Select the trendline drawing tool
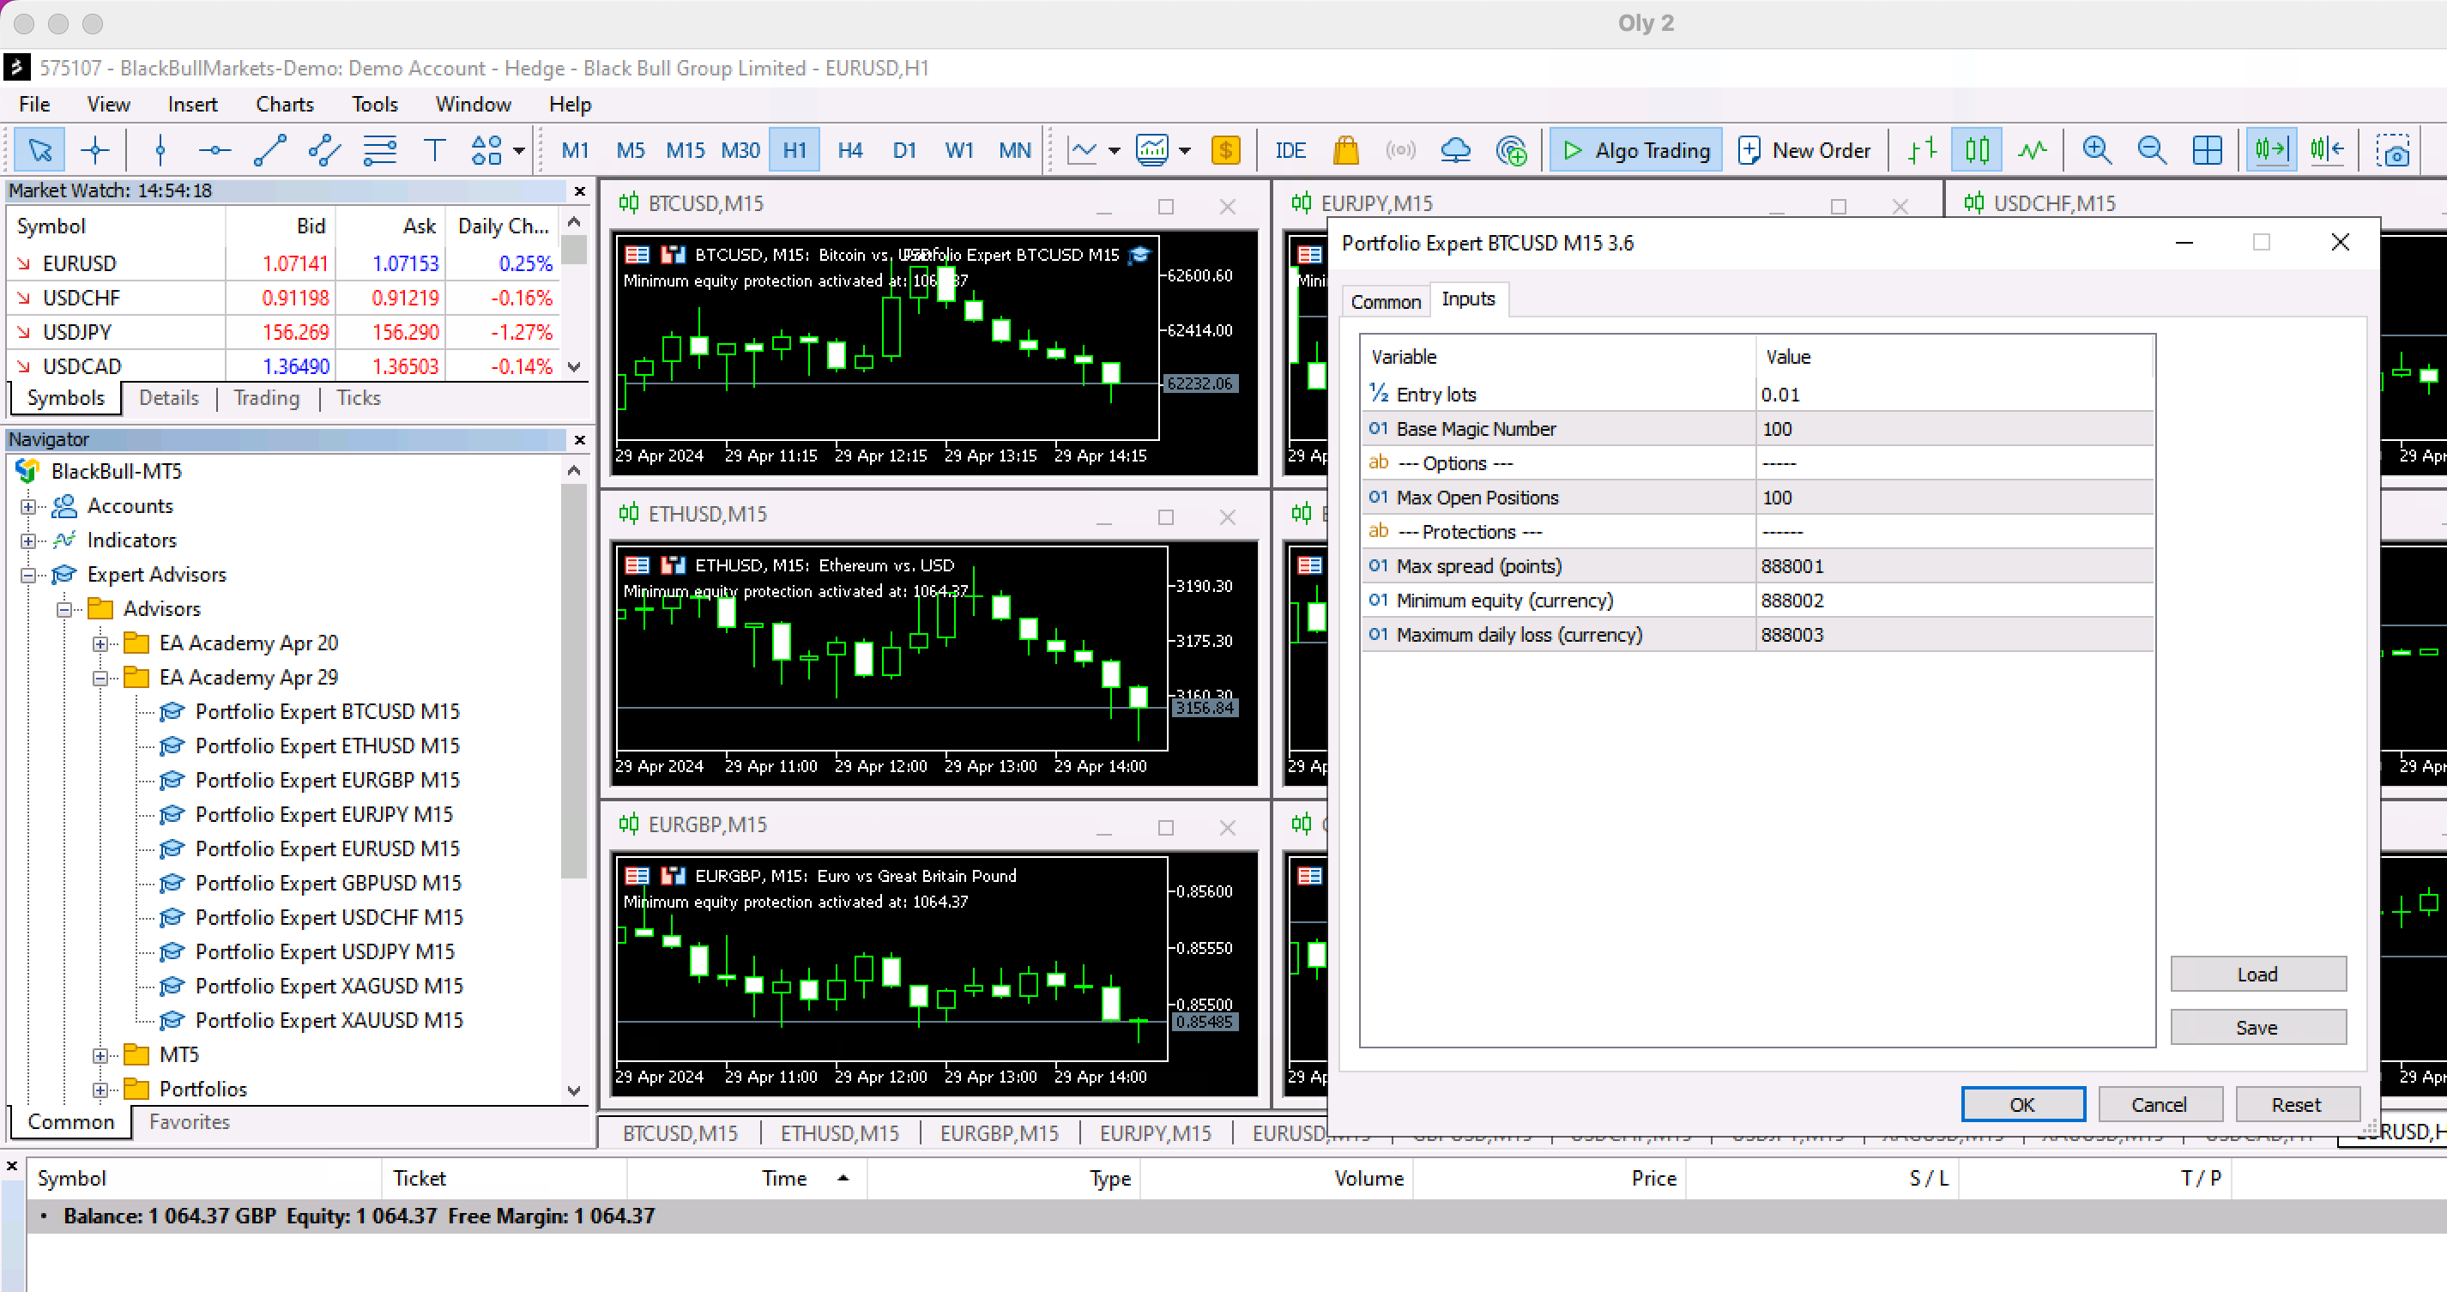This screenshot has width=2447, height=1292. [x=269, y=150]
